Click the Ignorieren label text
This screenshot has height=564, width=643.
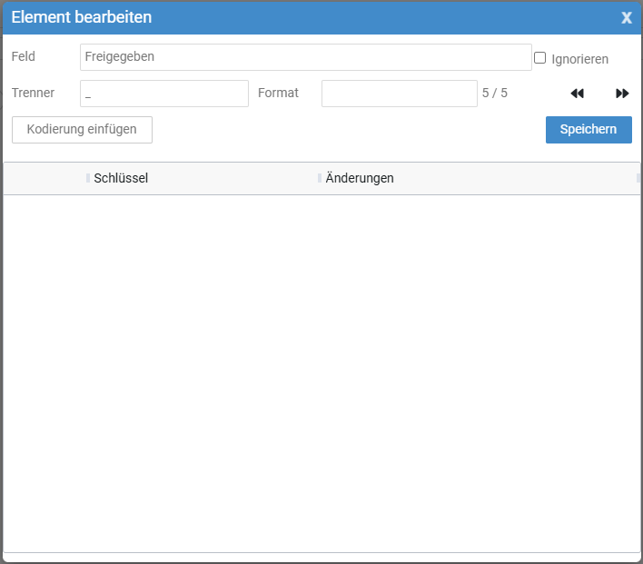(x=579, y=59)
